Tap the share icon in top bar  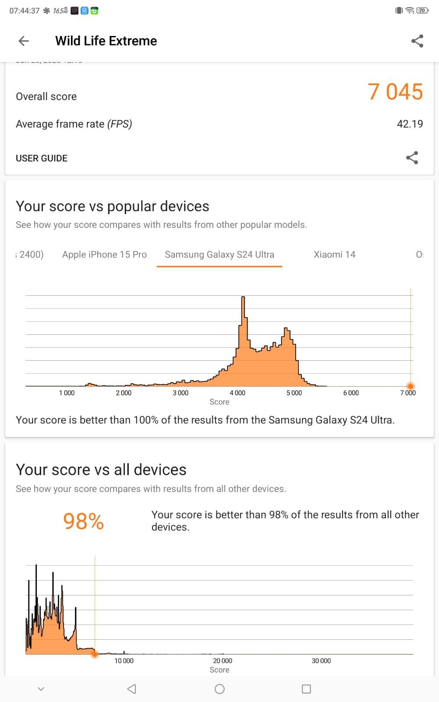tap(417, 41)
